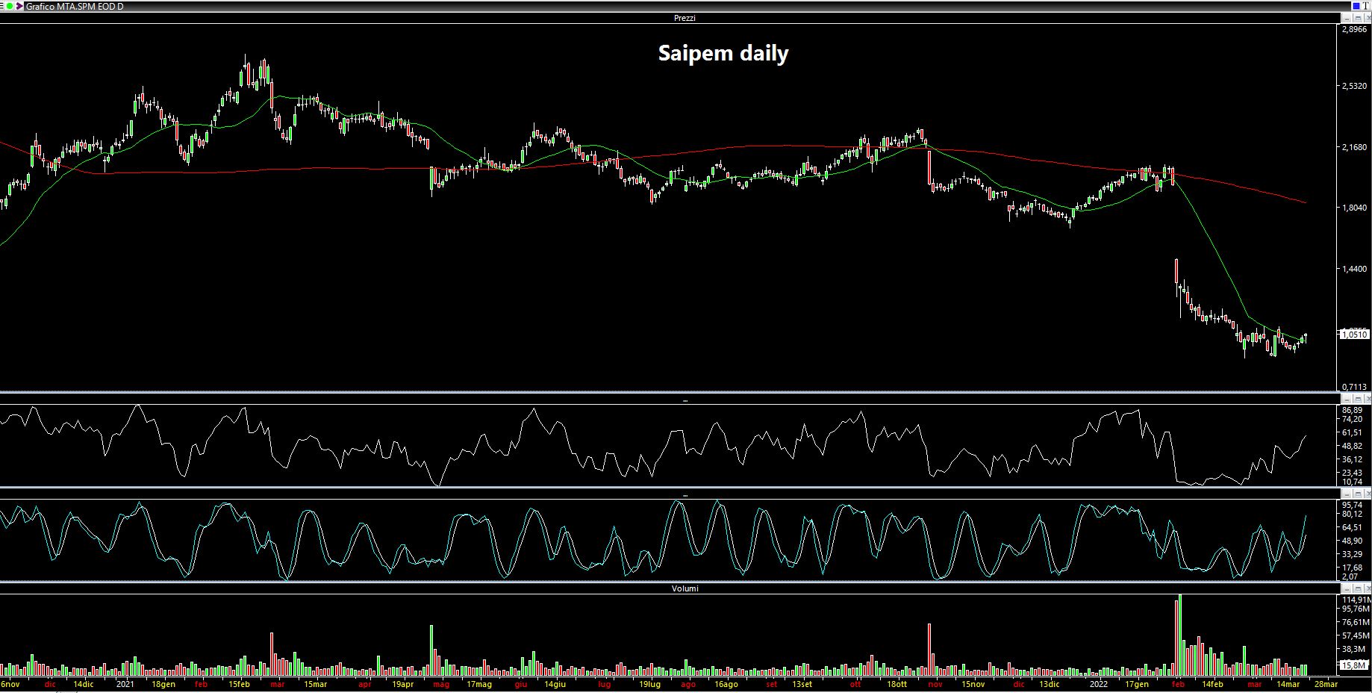Viewport: 1372px width, 693px height.
Task: Click the 14giu date marker on time axis
Action: 555,684
